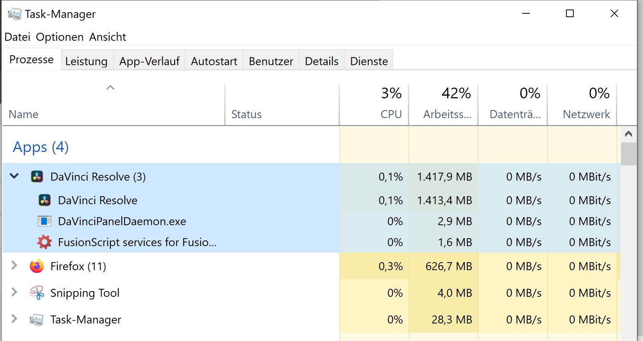Sort by the Status column header

pos(282,105)
